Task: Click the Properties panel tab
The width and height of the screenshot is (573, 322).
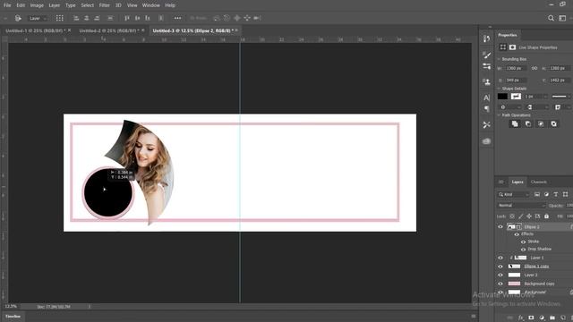Action: (508, 35)
